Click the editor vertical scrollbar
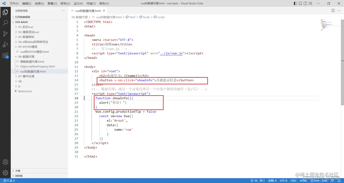 (x=342, y=62)
